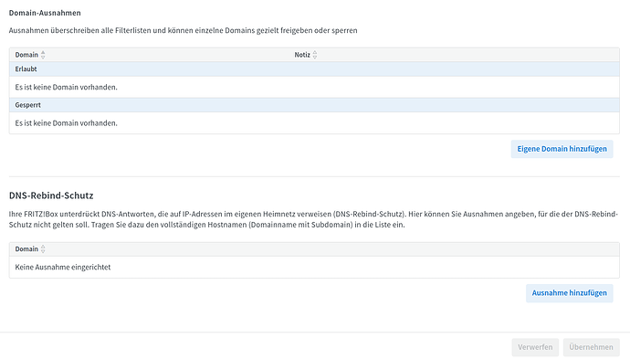Sort exceptions table by Domain column icon
The width and height of the screenshot is (630, 359).
pyautogui.click(x=43, y=55)
